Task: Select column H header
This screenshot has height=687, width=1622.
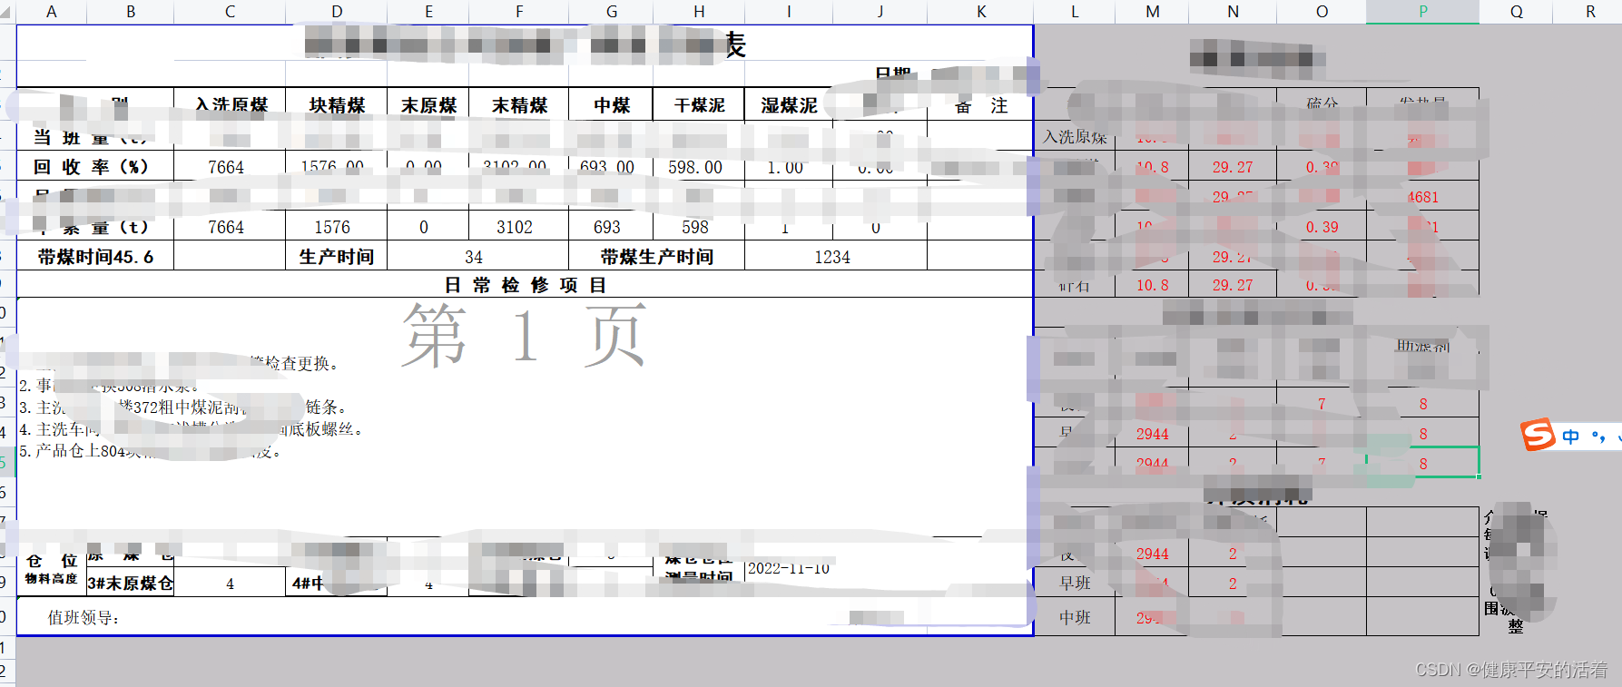Action: pos(699,12)
